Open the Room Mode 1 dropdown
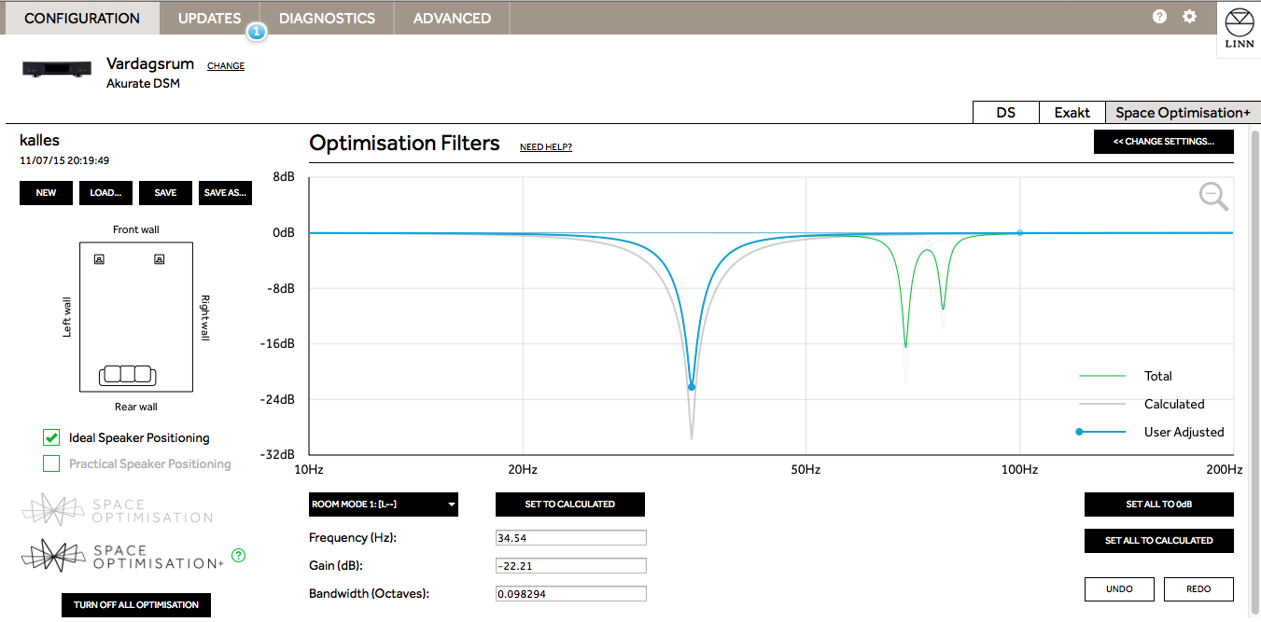Image resolution: width=1261 pixels, height=622 pixels. point(383,505)
